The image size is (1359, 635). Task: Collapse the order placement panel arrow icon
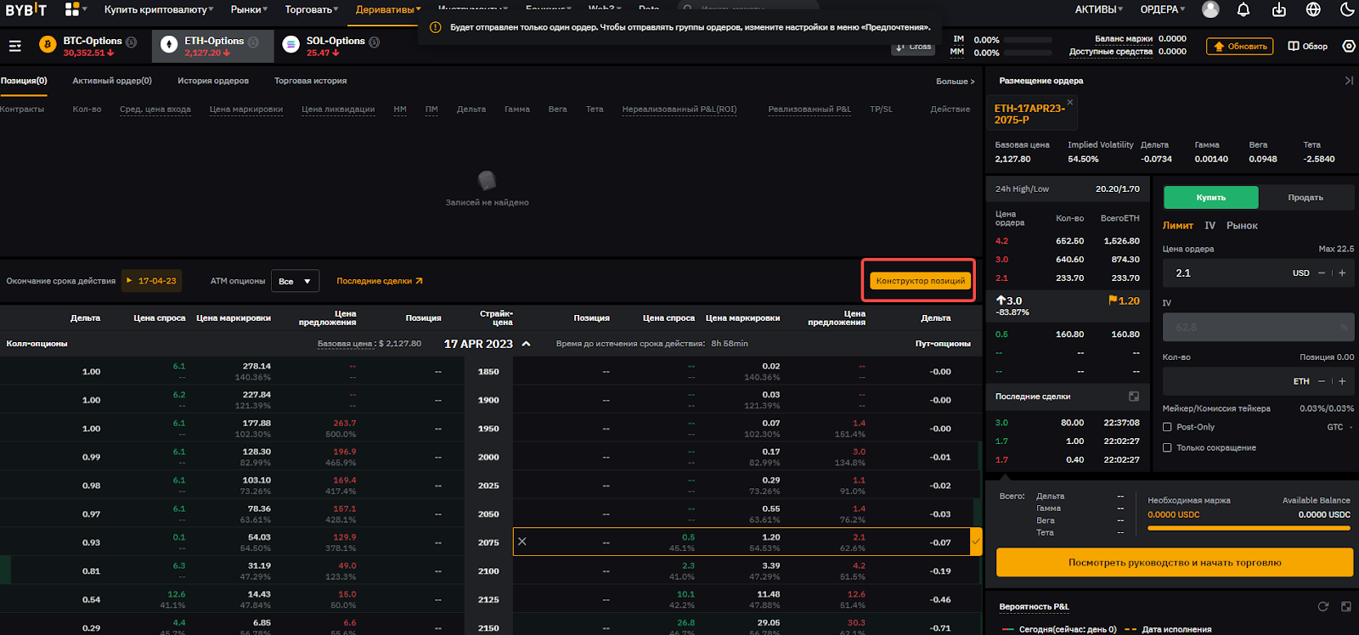click(x=1349, y=81)
